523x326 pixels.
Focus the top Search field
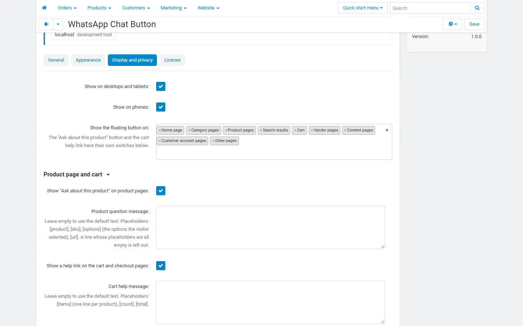[x=430, y=8]
